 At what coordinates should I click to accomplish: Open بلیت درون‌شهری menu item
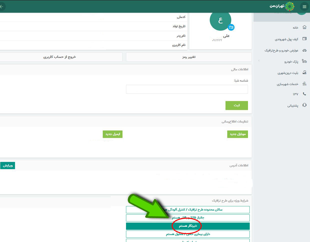tap(288, 73)
